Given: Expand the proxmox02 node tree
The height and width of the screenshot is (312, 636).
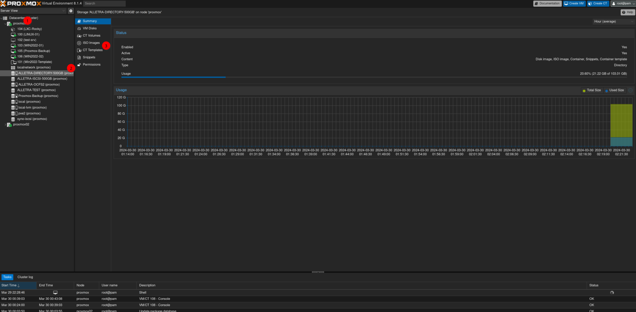Looking at the screenshot, I should [x=5, y=125].
